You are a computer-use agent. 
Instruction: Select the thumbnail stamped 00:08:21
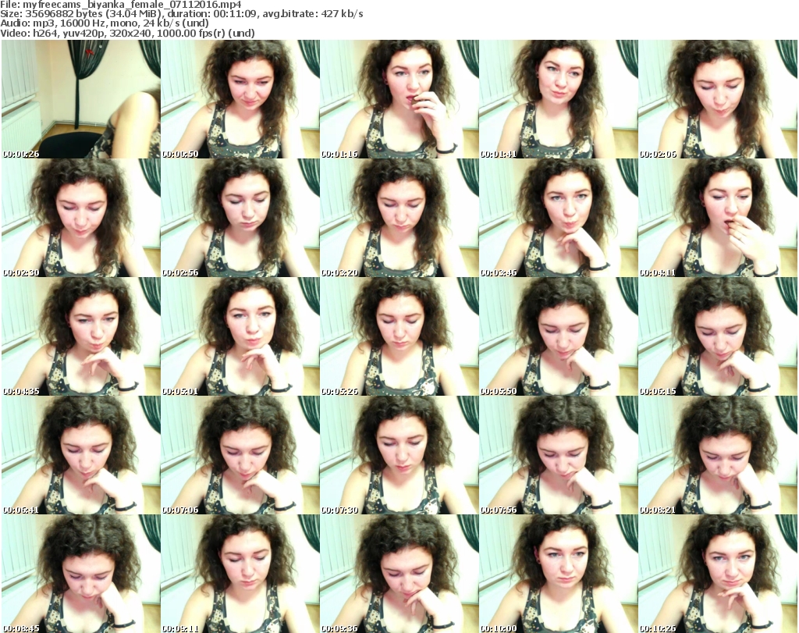tap(718, 455)
